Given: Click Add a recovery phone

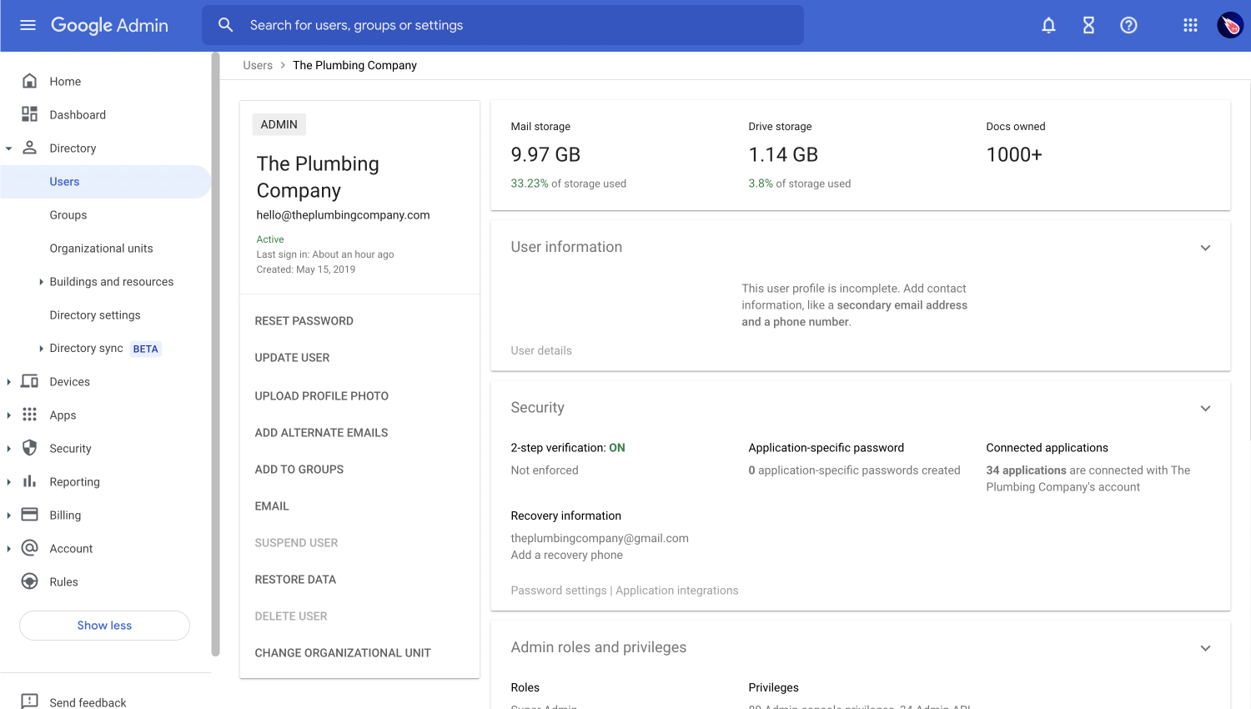Looking at the screenshot, I should coord(566,555).
